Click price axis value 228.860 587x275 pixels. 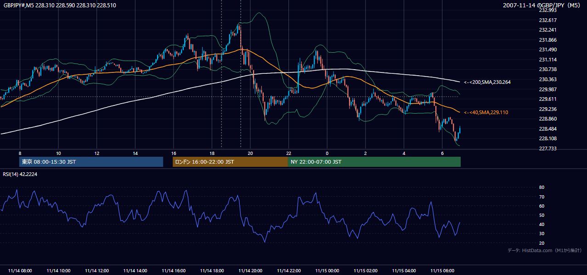tap(548, 119)
